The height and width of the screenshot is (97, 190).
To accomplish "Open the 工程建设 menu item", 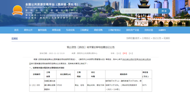I will pos(84,30).
